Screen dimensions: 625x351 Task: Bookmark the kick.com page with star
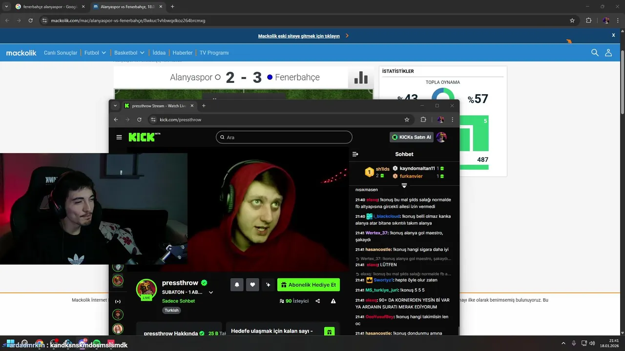point(407,119)
